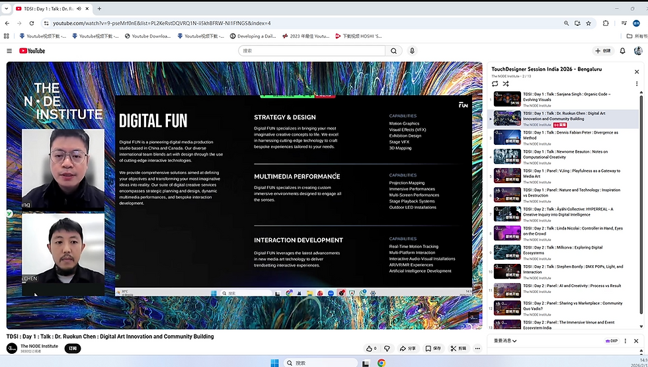648x367 pixels.
Task: Open the Chrome apps grid in bookmarks bar
Action: pos(6,36)
